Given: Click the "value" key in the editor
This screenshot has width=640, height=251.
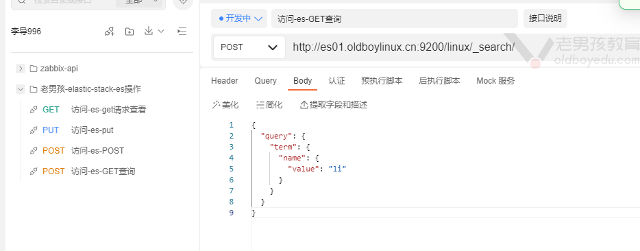Looking at the screenshot, I should point(303,169).
